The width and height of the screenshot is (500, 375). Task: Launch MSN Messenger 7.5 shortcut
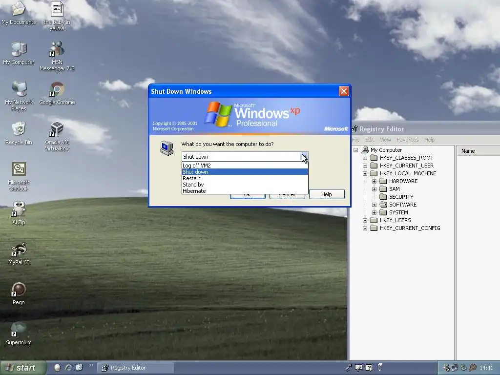pyautogui.click(x=57, y=56)
